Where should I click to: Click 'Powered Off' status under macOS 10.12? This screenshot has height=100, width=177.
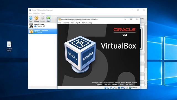click(x=41, y=26)
